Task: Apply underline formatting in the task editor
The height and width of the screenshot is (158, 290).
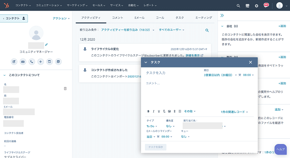Action: click(159, 111)
